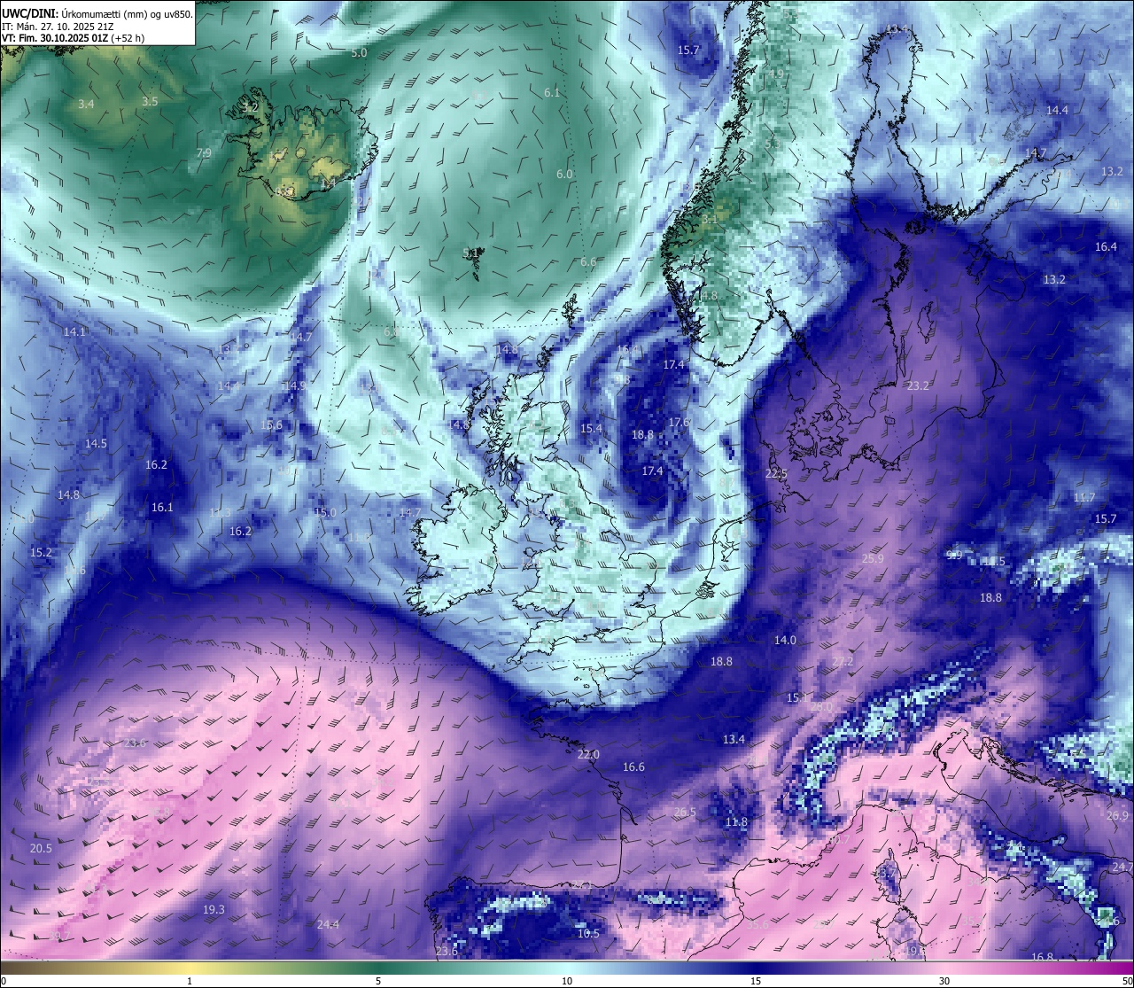
Task: Click the map value '3.5'
Action: coord(150,102)
